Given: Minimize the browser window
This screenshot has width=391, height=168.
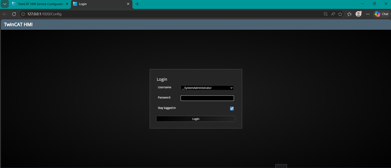Looking at the screenshot, I should [x=363, y=4].
